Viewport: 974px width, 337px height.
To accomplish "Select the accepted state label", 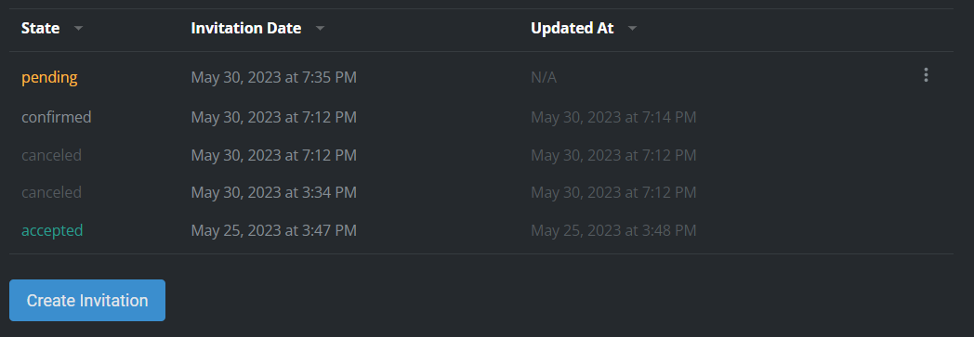I will (52, 230).
